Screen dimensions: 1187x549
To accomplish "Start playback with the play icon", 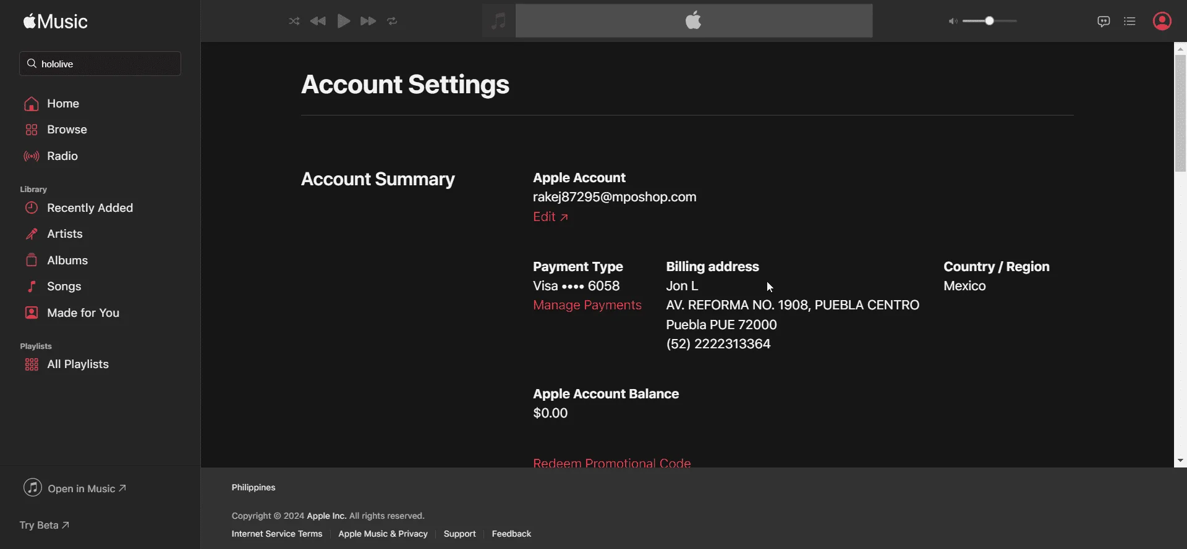I will coord(344,21).
